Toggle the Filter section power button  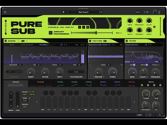(x=127, y=41)
